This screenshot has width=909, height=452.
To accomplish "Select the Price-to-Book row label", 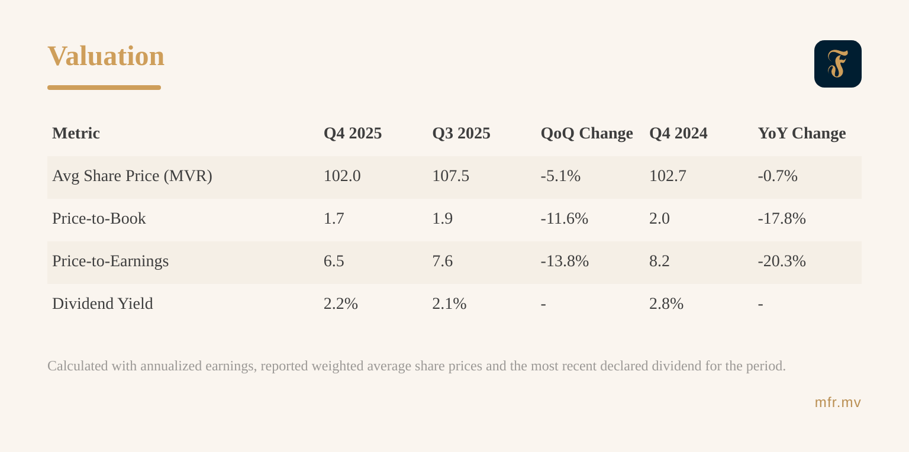I will point(99,218).
